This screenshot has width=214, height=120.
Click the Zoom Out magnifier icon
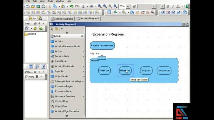105,6
